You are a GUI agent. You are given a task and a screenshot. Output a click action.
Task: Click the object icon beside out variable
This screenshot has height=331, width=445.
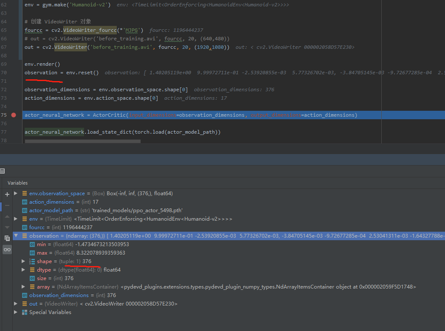tap(25, 304)
